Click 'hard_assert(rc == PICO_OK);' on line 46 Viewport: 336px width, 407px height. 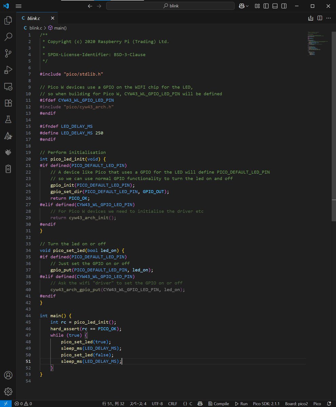pos(86,328)
